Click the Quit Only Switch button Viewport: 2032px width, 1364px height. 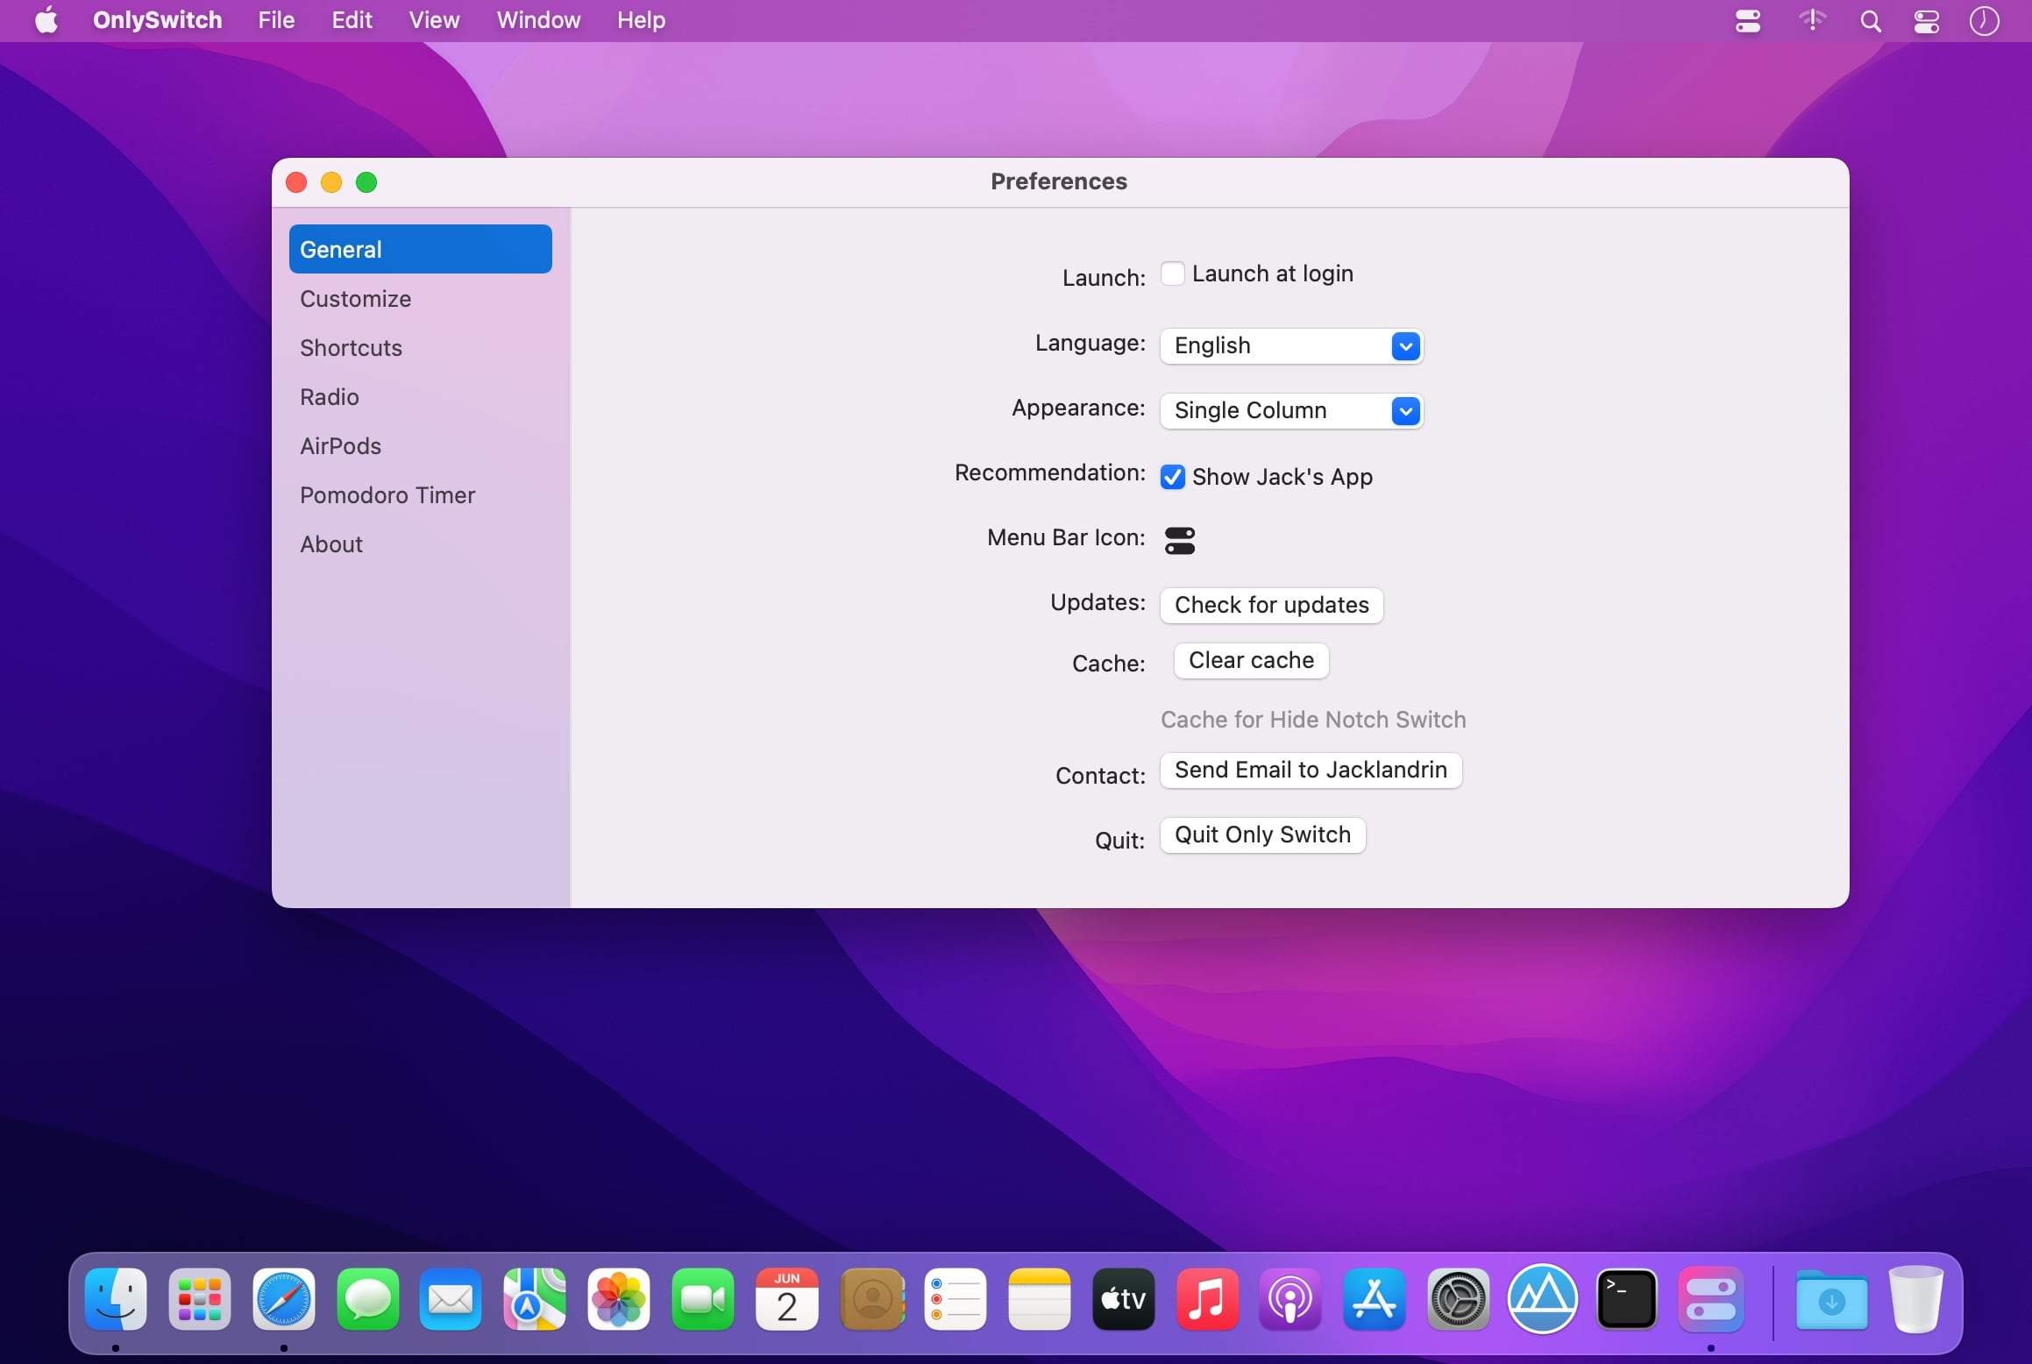1261,835
